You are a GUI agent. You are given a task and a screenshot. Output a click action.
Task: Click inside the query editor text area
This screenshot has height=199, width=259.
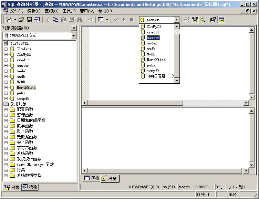168,64
